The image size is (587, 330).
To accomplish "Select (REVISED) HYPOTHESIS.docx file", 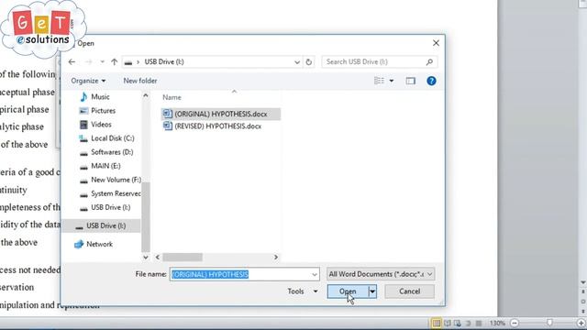I will pos(218,126).
